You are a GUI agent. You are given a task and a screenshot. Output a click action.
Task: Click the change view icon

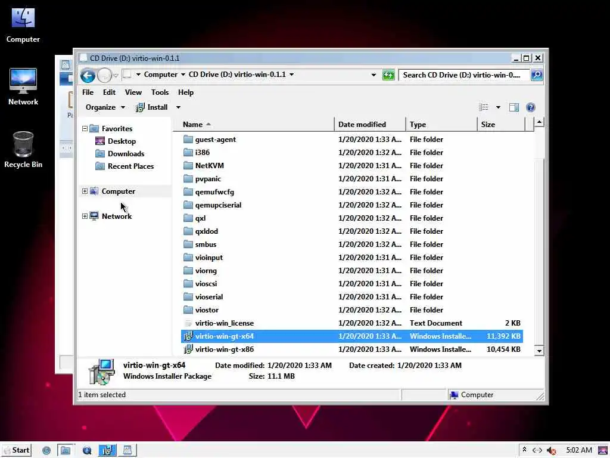[483, 107]
